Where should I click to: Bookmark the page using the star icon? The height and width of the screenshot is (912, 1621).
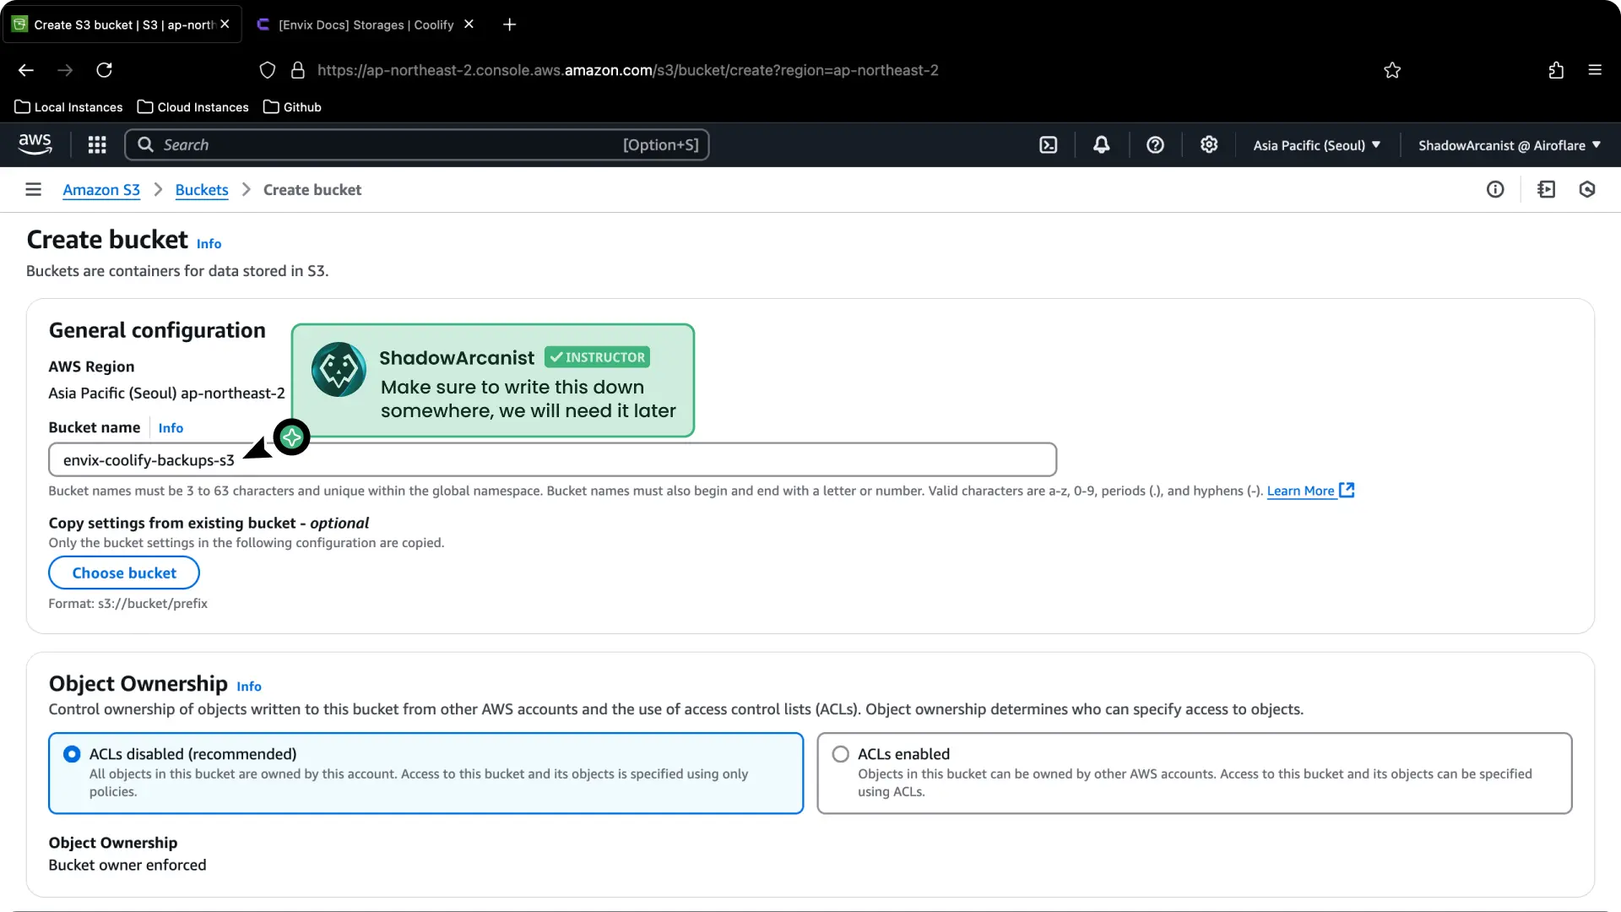(1392, 70)
